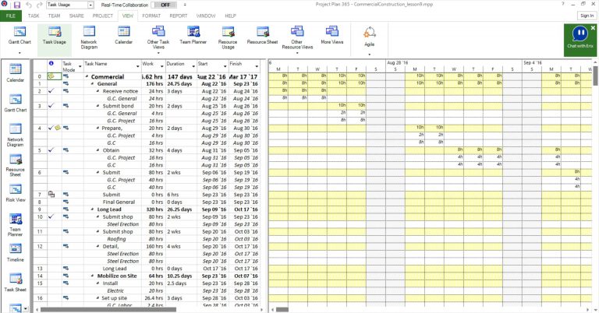This screenshot has width=599, height=313.
Task: Open the HELP ribbon tab
Action: [230, 16]
